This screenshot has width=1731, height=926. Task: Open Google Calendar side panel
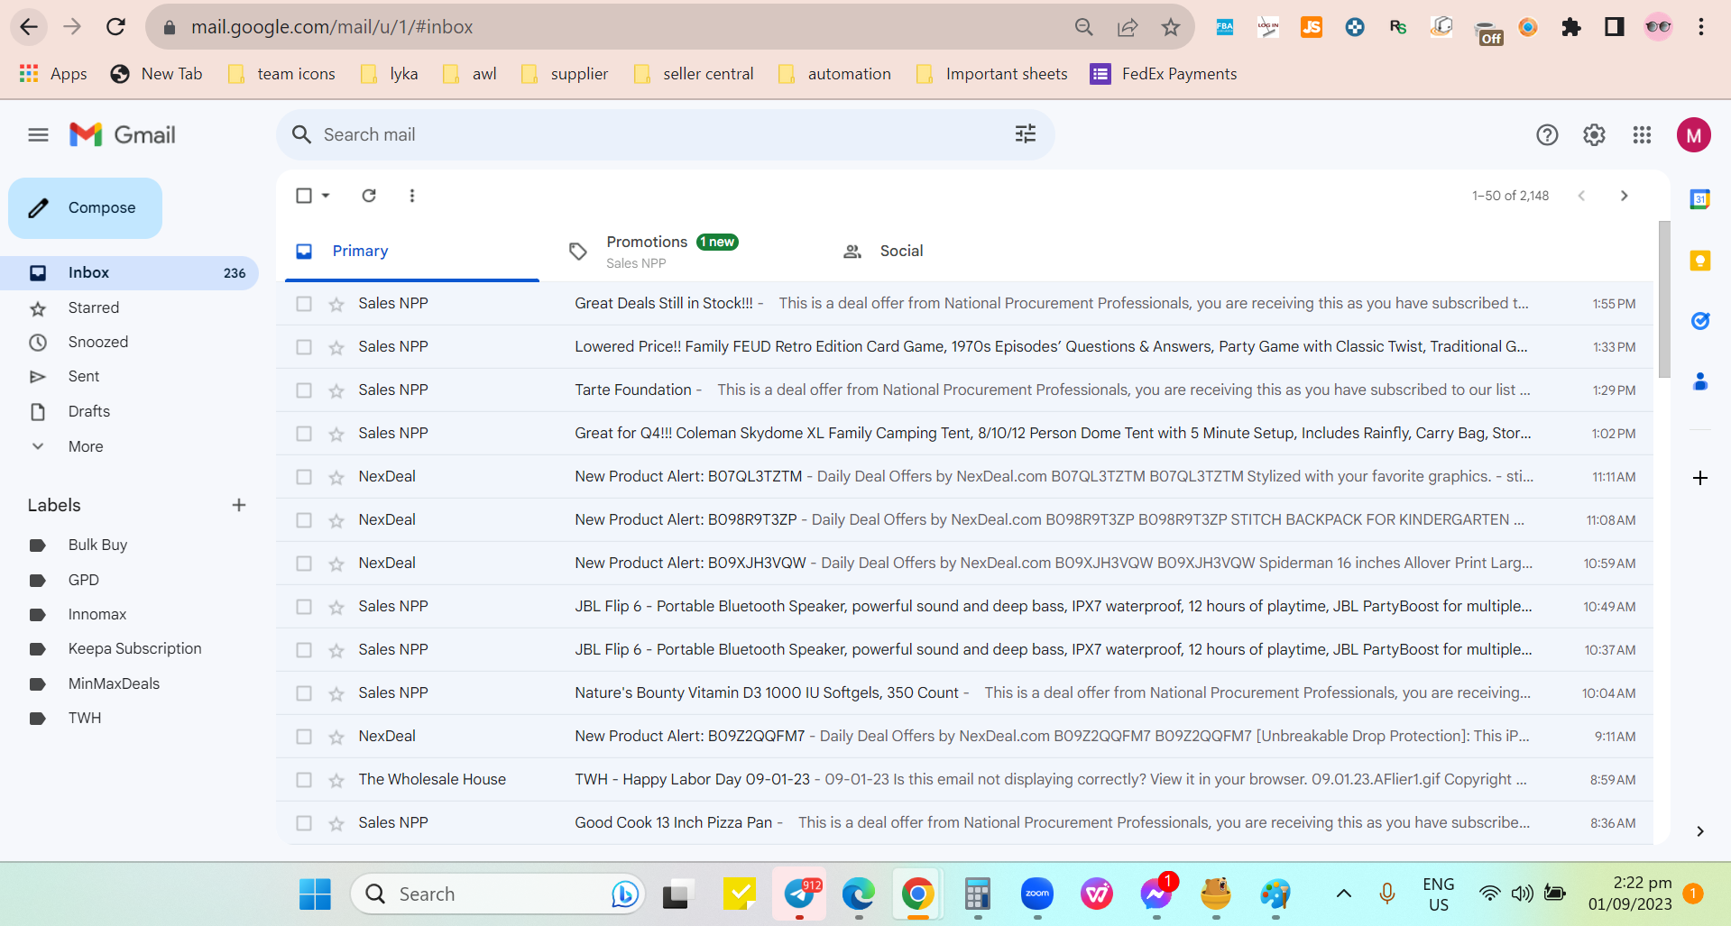pos(1700,199)
